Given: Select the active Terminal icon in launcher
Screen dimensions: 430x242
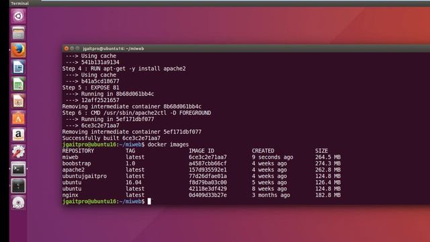Looking at the screenshot, I should 18,169.
